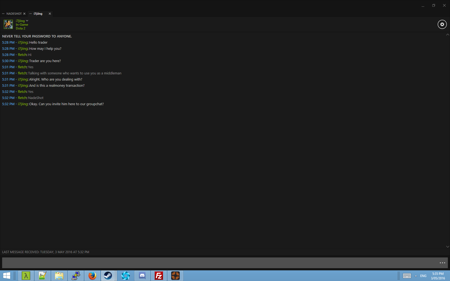Launch Discord from the taskbar
Screen dimensions: 450x281
142,276
